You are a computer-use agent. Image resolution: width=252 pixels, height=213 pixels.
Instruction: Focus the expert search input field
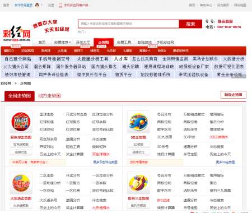[x=128, y=24]
